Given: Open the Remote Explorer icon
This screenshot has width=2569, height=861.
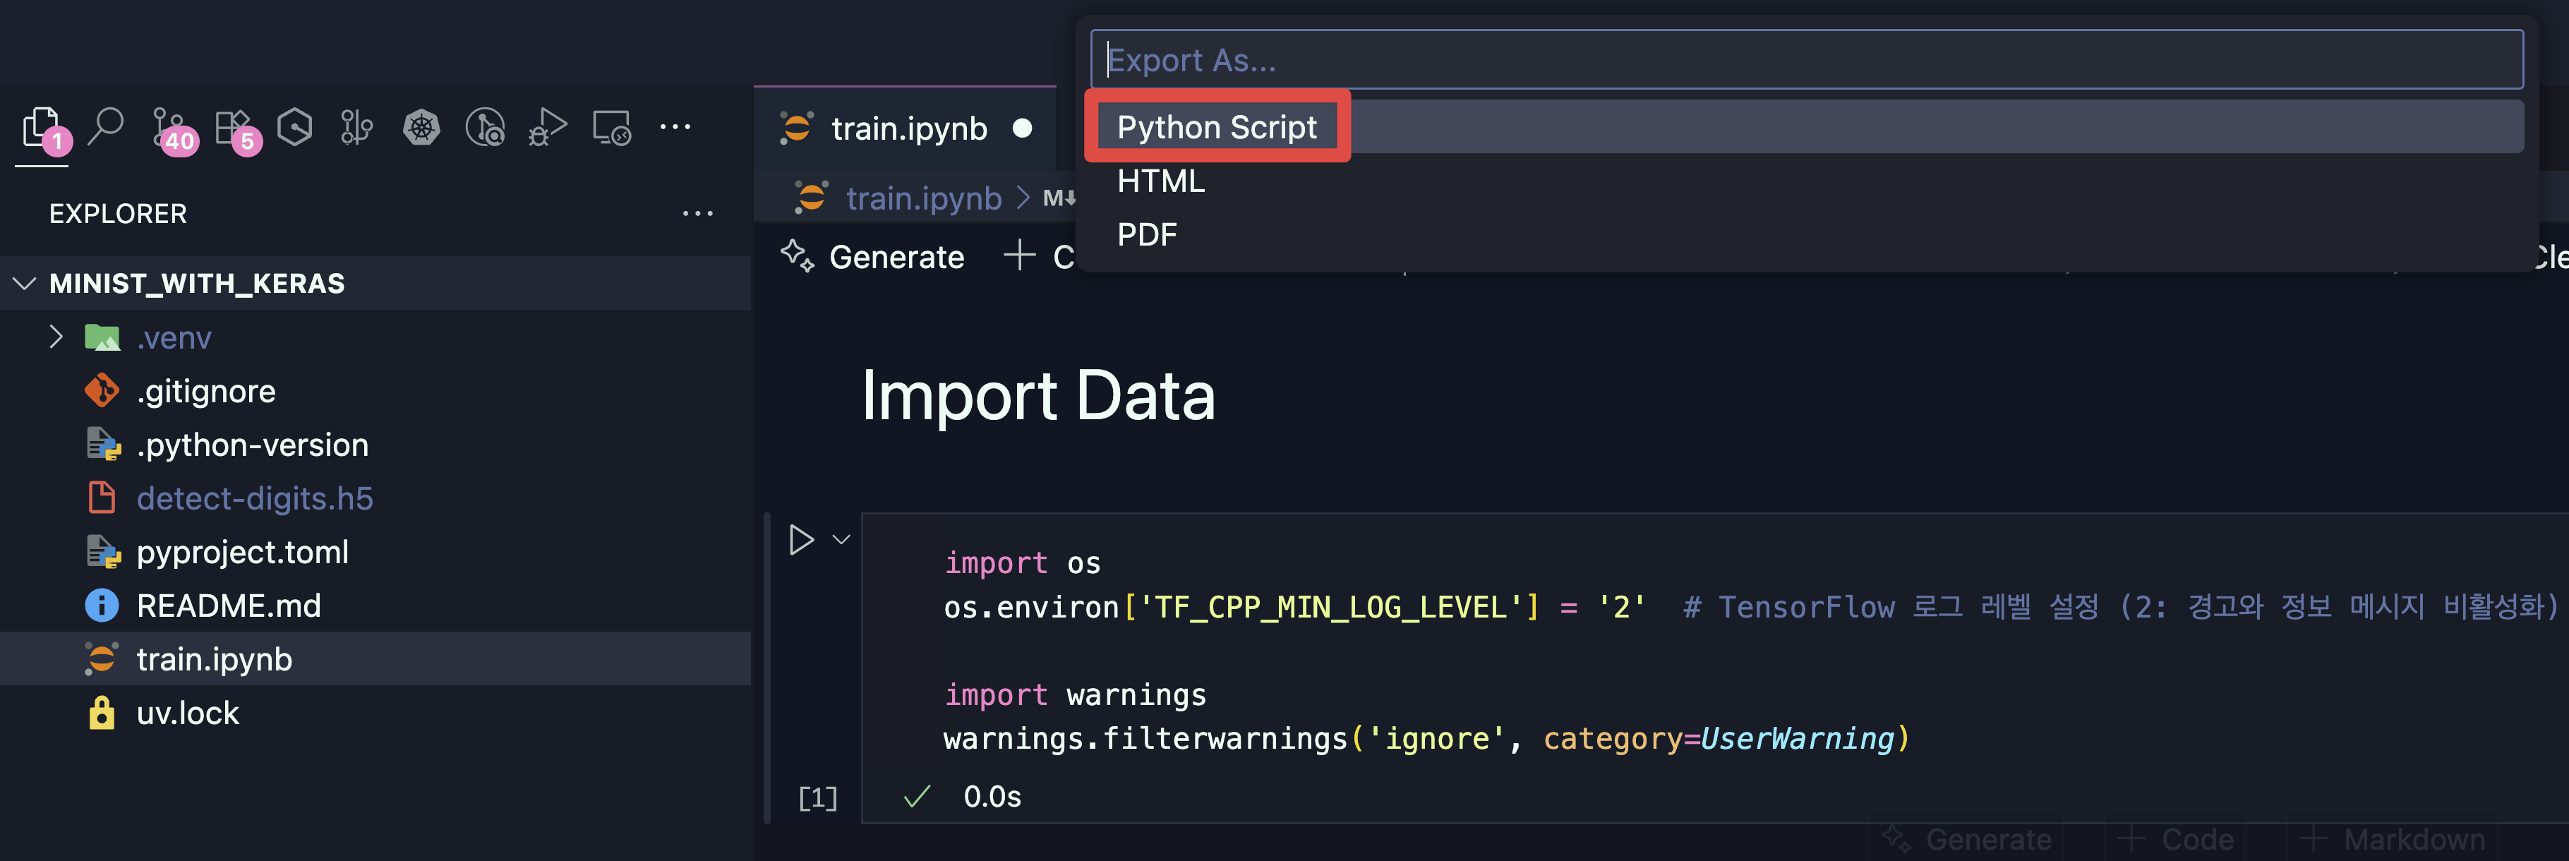Looking at the screenshot, I should (610, 128).
